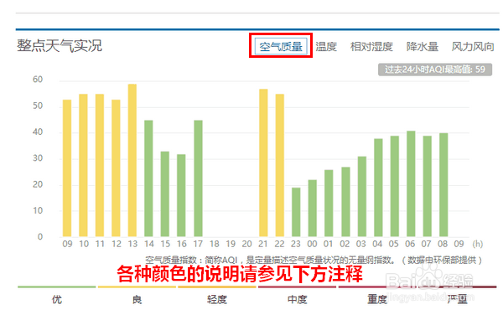Viewport: 503px width, 315px height.
Task: Click the bar at hour 07
Action: 428,186
